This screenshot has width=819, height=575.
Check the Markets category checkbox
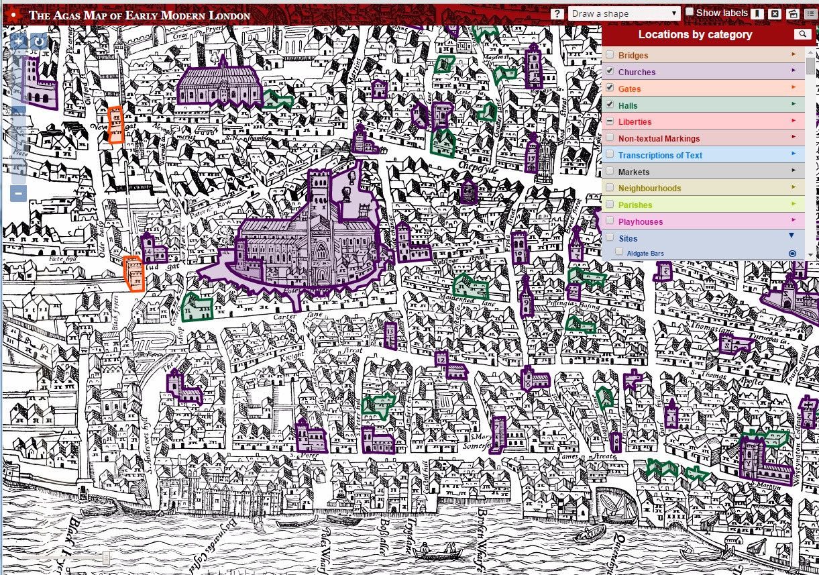610,171
